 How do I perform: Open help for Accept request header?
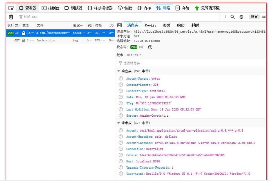point(121,130)
